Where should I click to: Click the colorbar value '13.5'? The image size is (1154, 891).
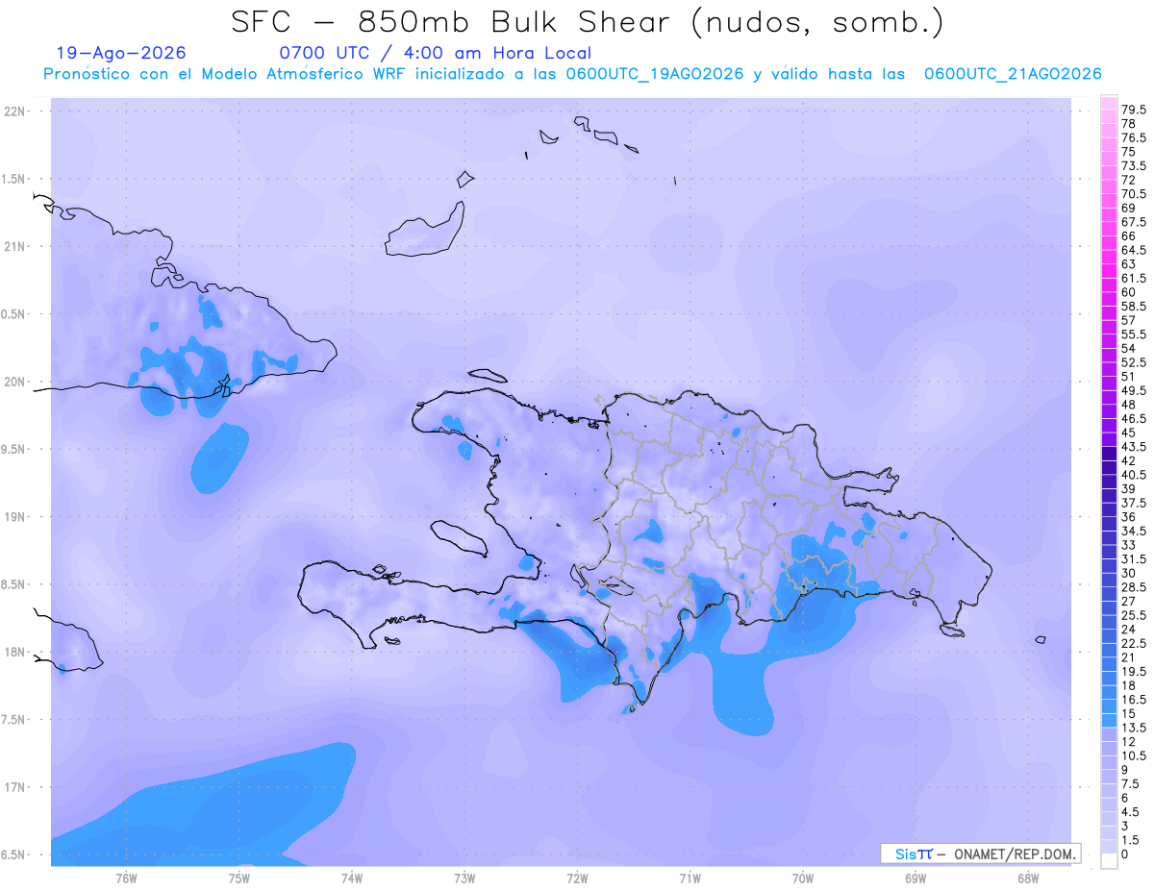[x=1134, y=728]
